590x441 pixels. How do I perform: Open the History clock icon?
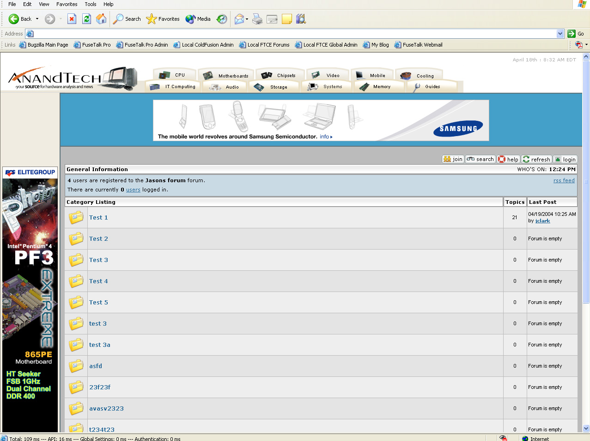coord(222,19)
